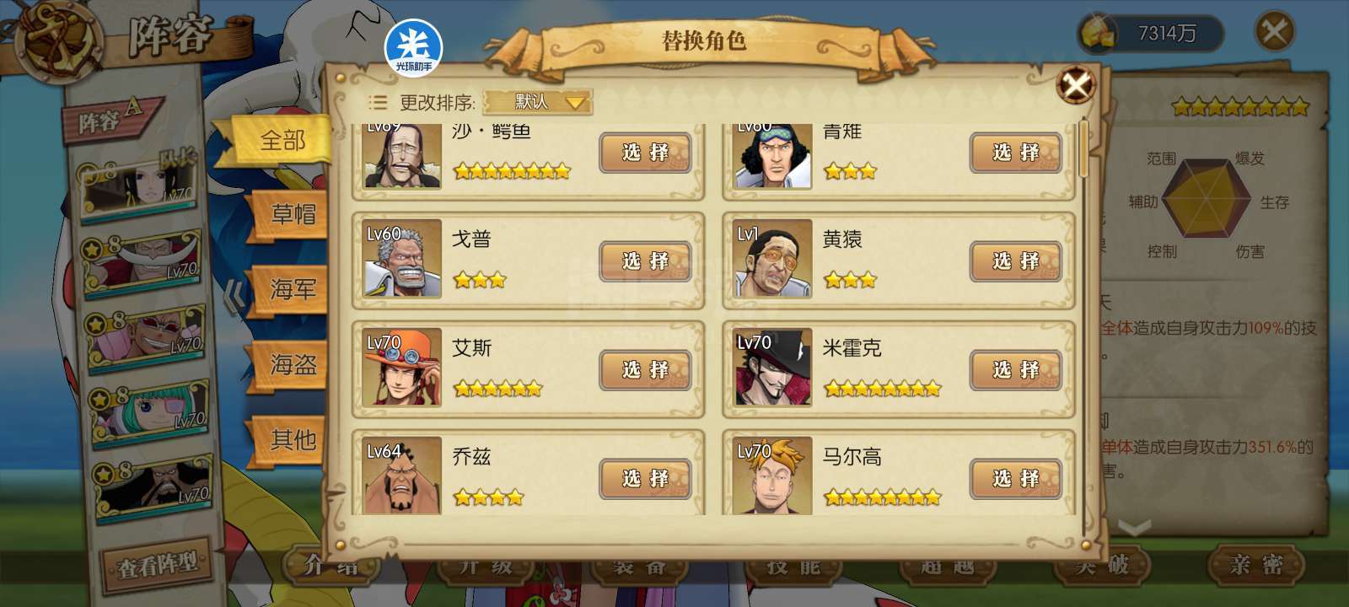1349x607 pixels.
Task: Choose 戈普 with the 选择 button
Action: tap(645, 261)
